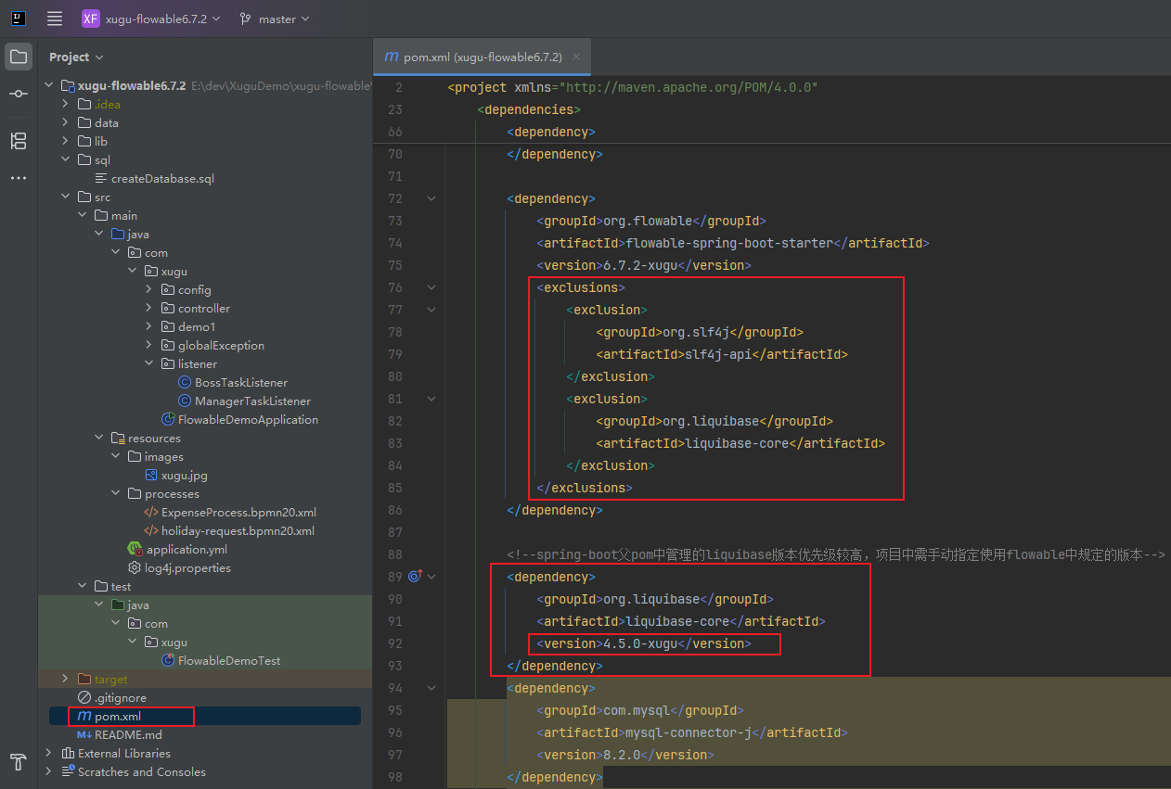1171x789 pixels.
Task: Open the master branch dropdown
Action: [275, 19]
